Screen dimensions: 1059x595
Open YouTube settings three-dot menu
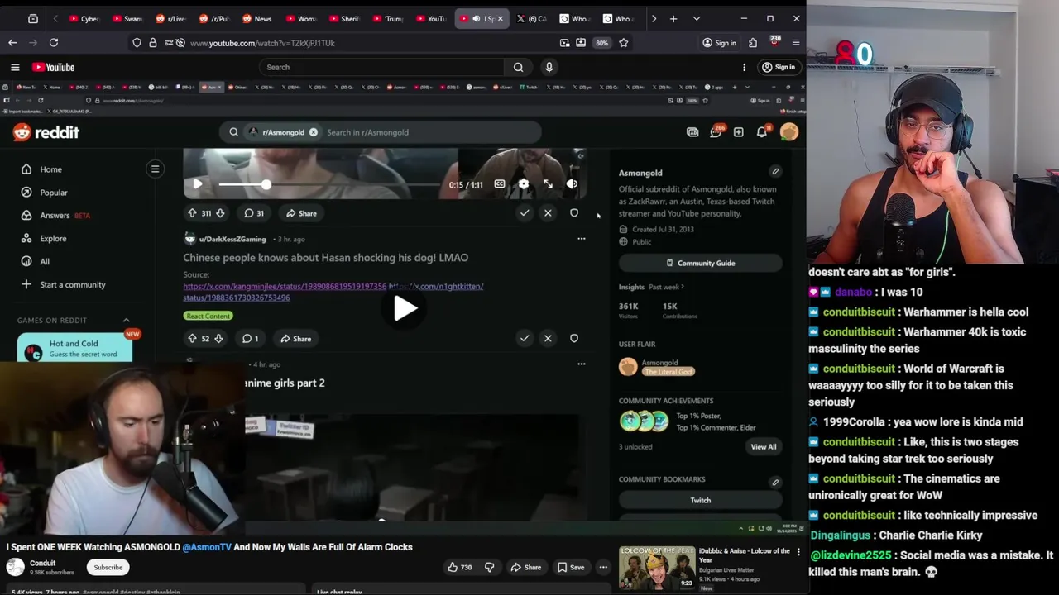(x=744, y=67)
